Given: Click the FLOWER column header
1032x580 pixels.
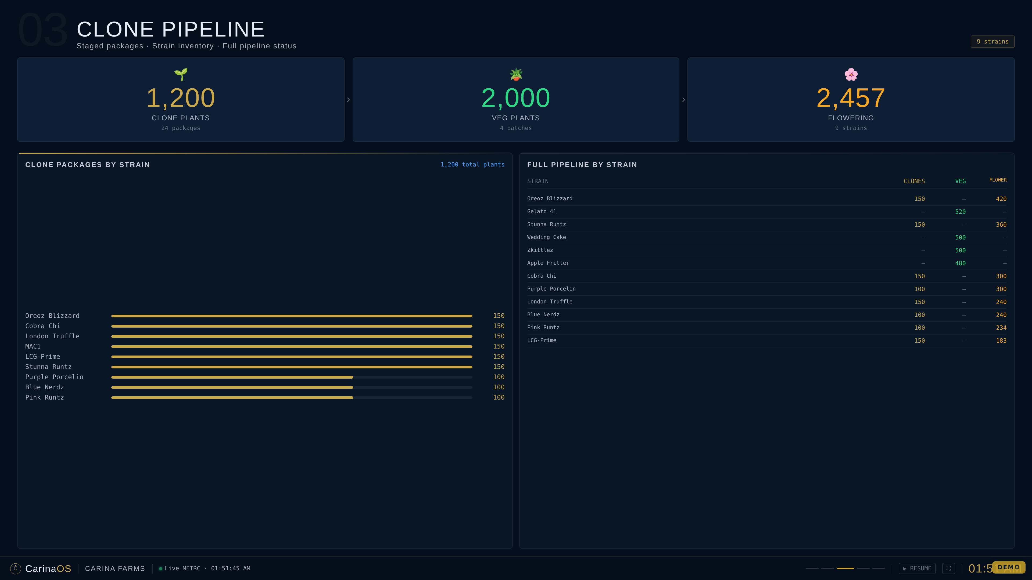Looking at the screenshot, I should [998, 180].
